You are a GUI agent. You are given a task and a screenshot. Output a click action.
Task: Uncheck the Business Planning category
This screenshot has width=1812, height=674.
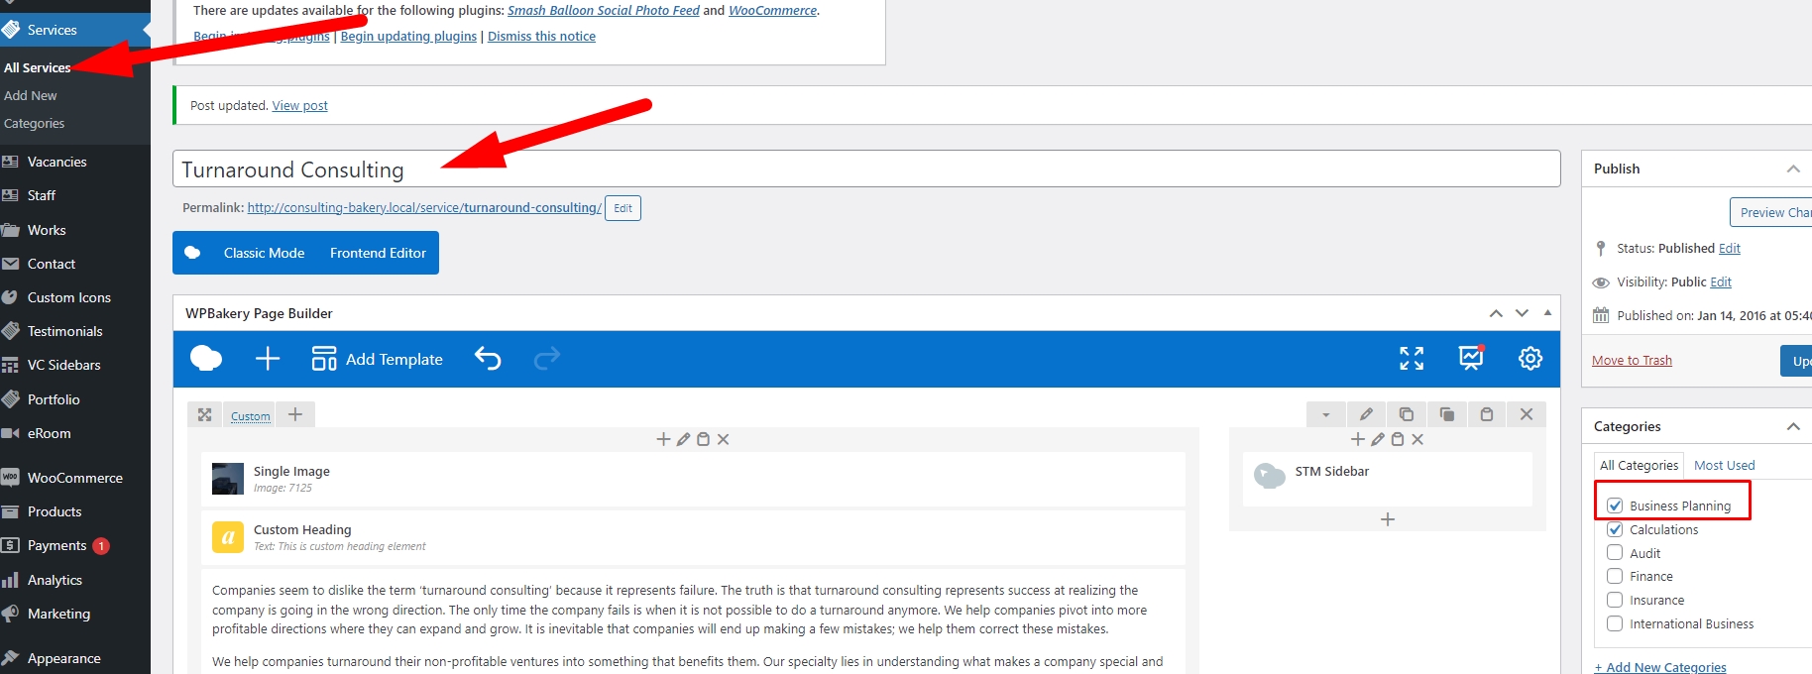click(x=1615, y=505)
